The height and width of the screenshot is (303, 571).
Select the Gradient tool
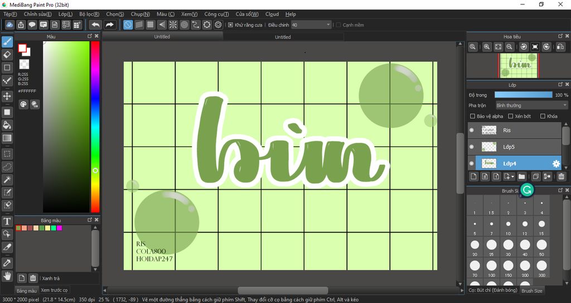click(x=7, y=138)
